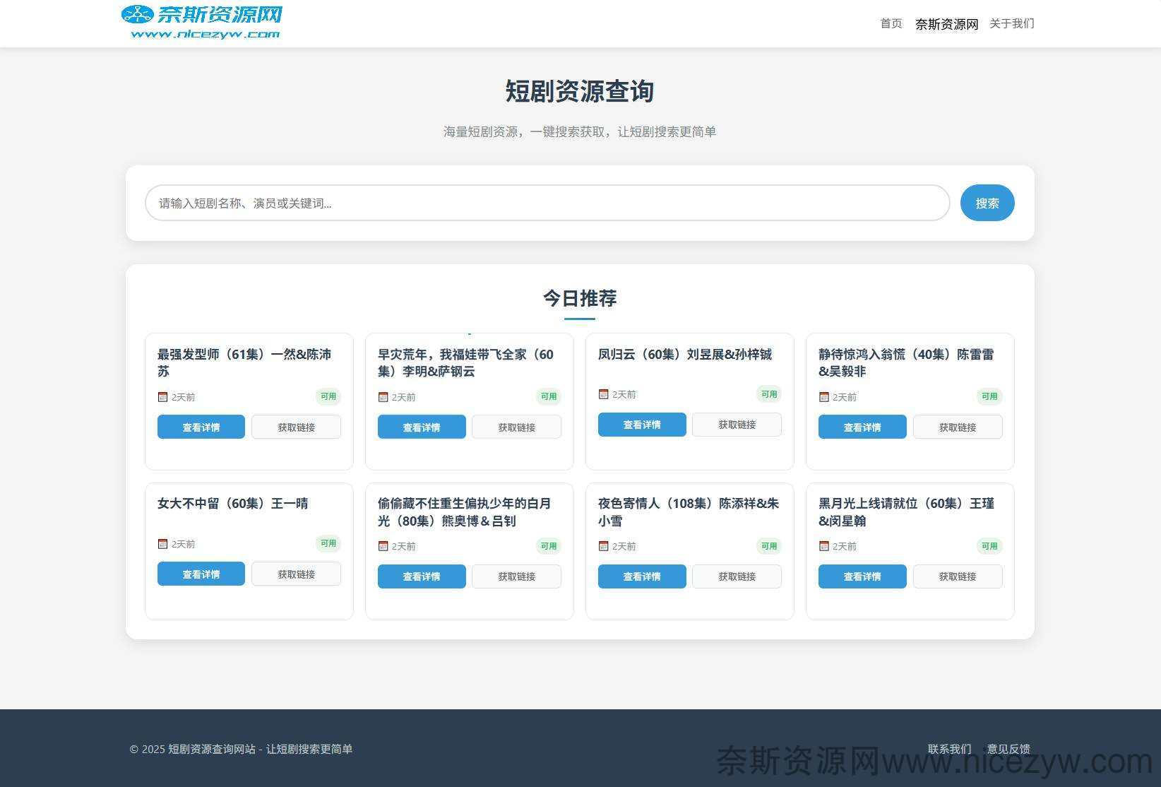Click the blue 搜索 button
The height and width of the screenshot is (787, 1161).
[x=987, y=203]
